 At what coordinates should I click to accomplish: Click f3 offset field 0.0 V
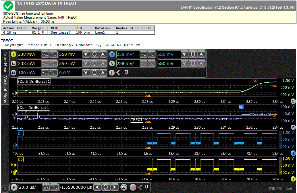(x=70, y=73)
